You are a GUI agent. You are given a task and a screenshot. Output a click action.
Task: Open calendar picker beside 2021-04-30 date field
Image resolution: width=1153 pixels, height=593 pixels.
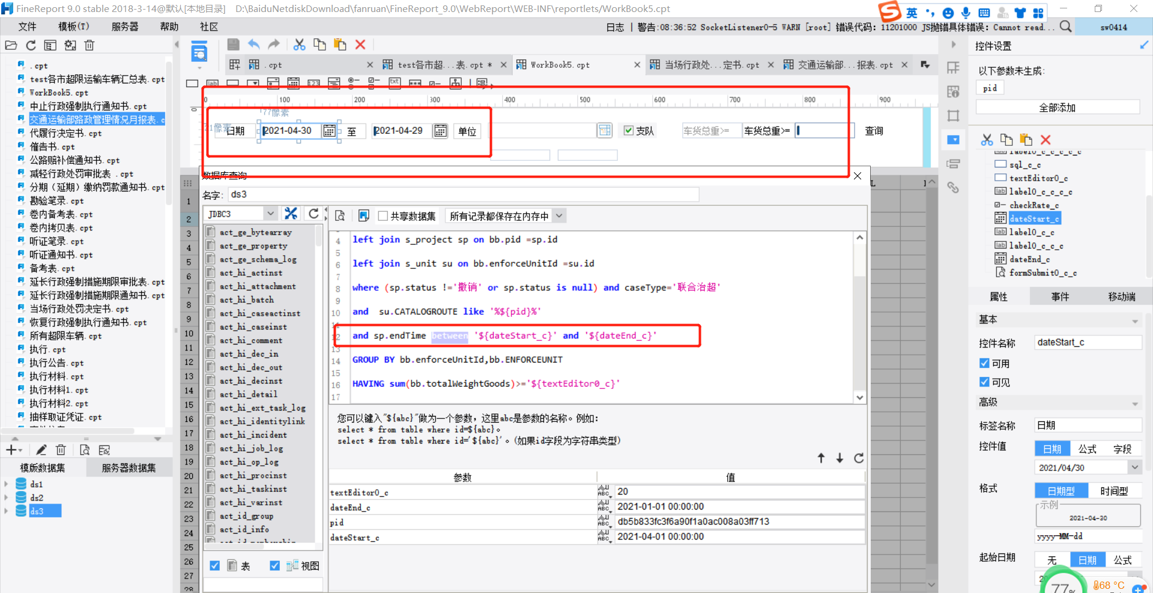[329, 131]
